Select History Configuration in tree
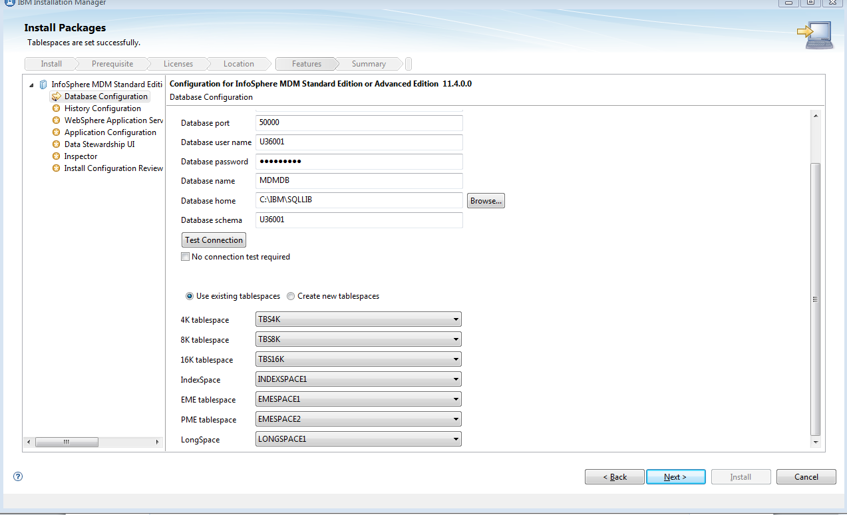847x515 pixels. (102, 108)
